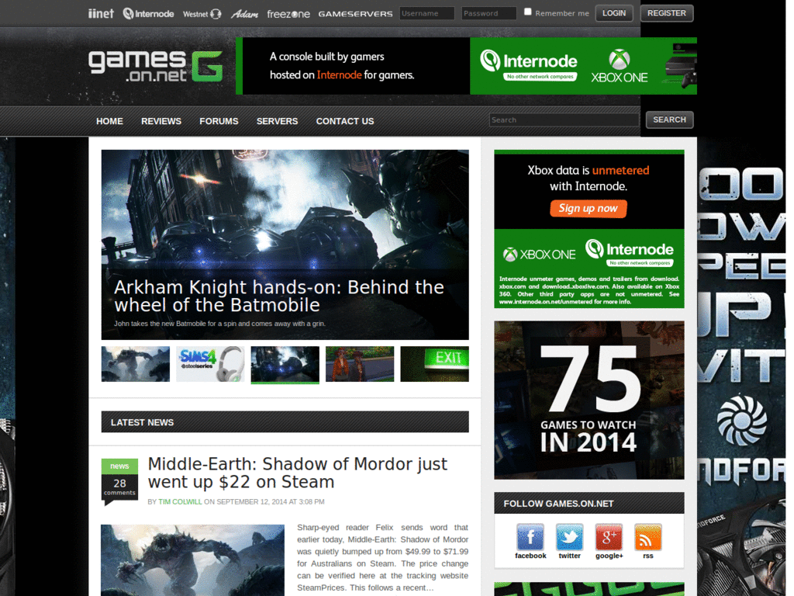Screen dimensions: 794x596
Task: Click the Twitter follow icon
Action: pyautogui.click(x=569, y=537)
